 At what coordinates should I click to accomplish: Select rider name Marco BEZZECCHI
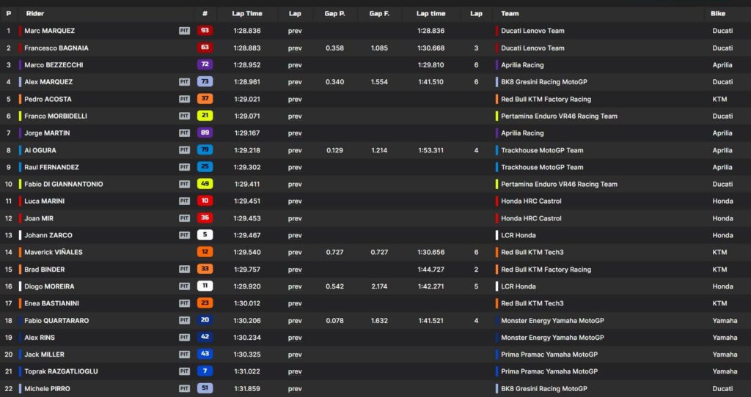(x=54, y=64)
